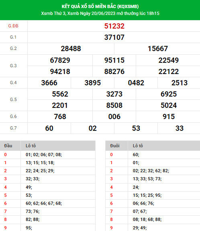Select the G.ĐB row label
This screenshot has width=200, height=231.
click(x=13, y=26)
